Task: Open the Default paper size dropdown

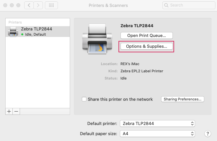Action: (x=157, y=134)
